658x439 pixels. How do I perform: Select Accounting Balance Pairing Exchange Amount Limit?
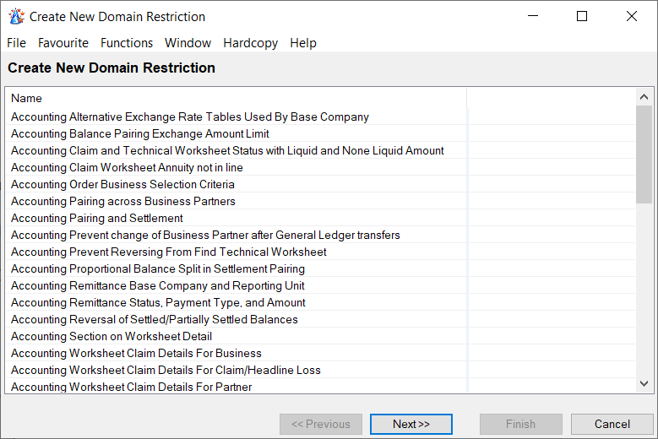(x=140, y=134)
